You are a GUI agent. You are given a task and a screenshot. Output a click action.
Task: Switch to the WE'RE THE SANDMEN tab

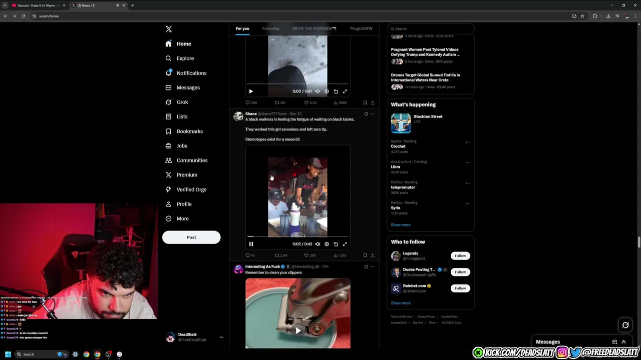click(x=314, y=28)
